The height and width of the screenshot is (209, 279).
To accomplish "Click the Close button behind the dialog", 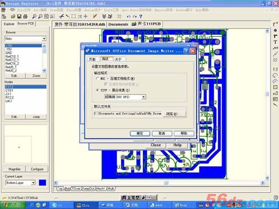I will click(156, 145).
